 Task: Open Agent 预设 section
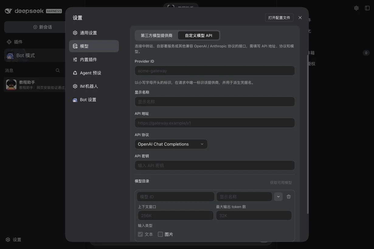click(94, 73)
